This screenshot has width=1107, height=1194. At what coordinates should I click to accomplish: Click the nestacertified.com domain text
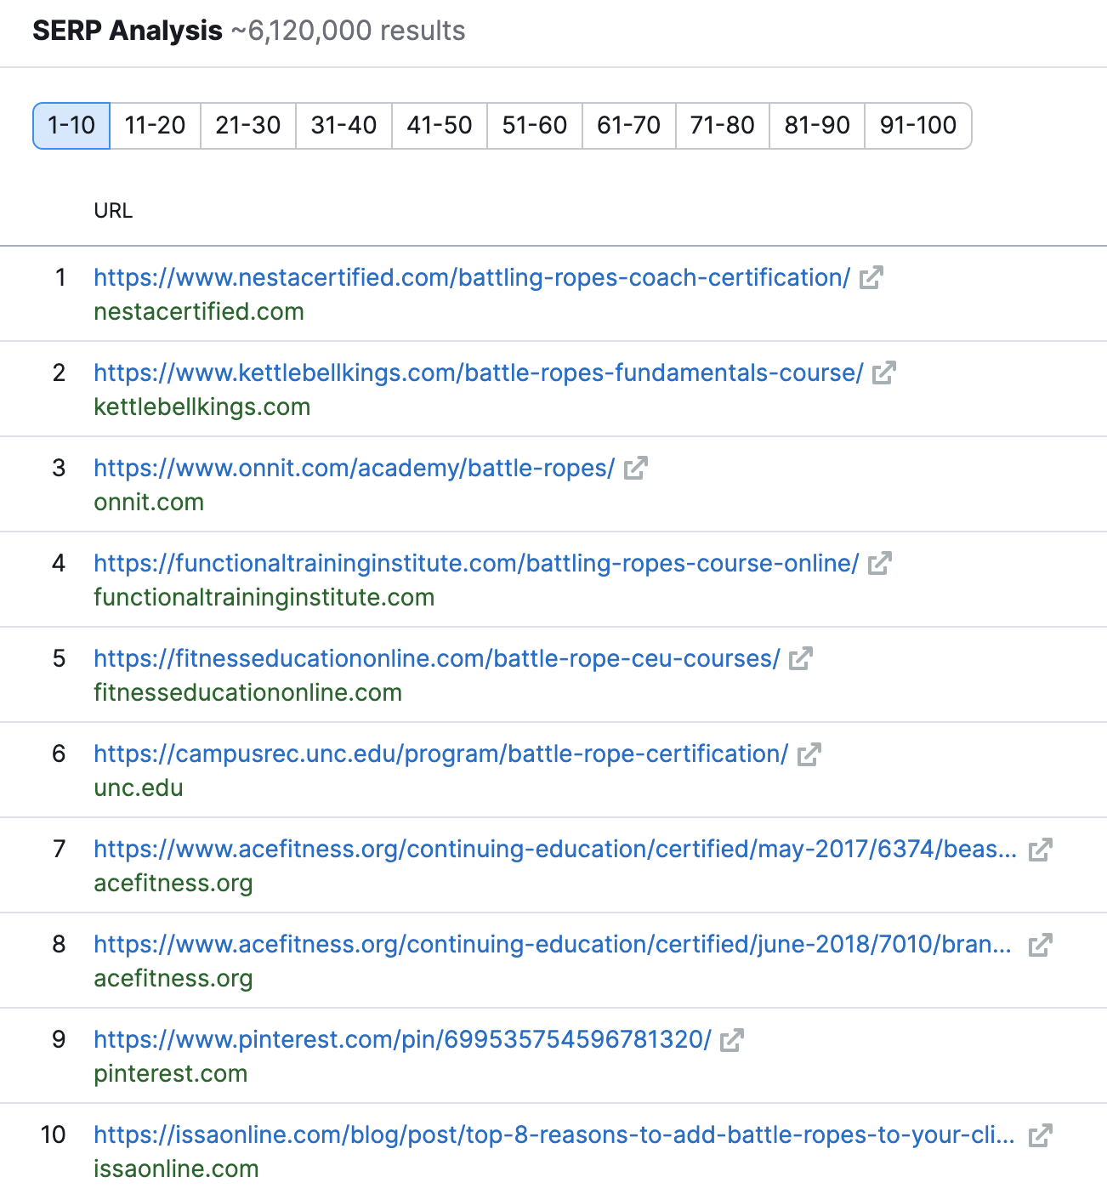[x=199, y=311]
